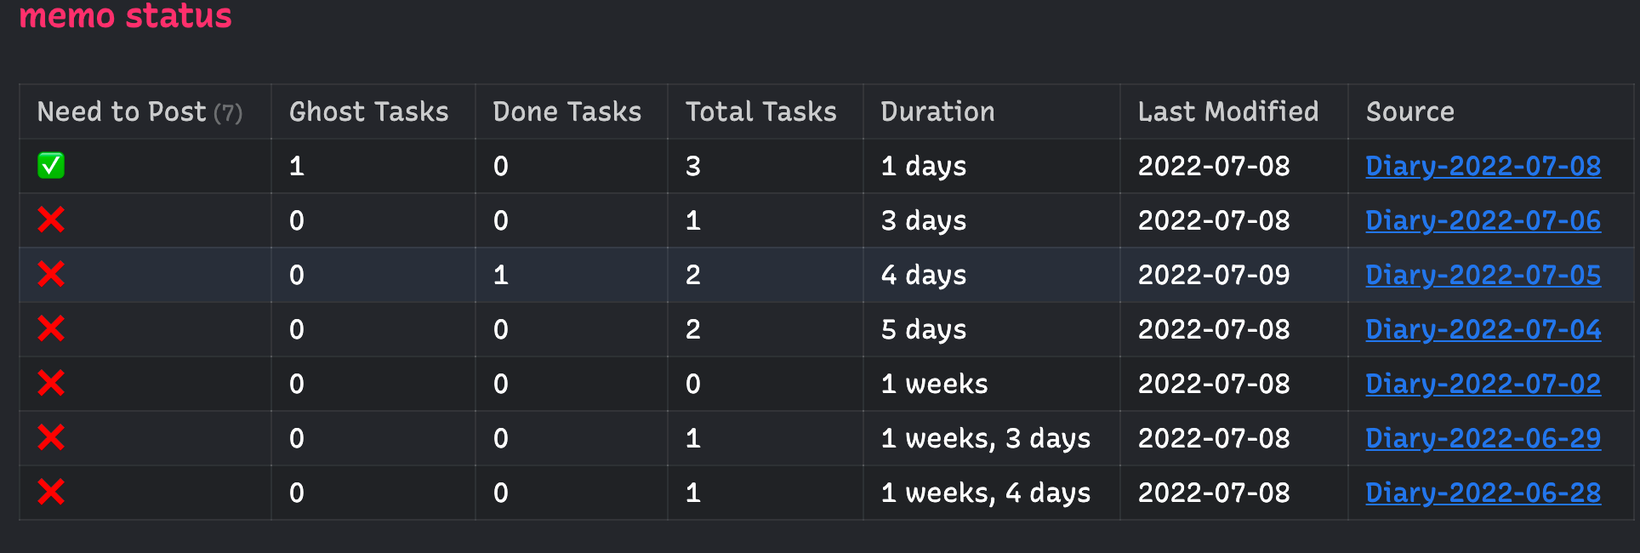Viewport: 1640px width, 553px height.
Task: Click the Ghost Tasks column header
Action: [x=368, y=111]
